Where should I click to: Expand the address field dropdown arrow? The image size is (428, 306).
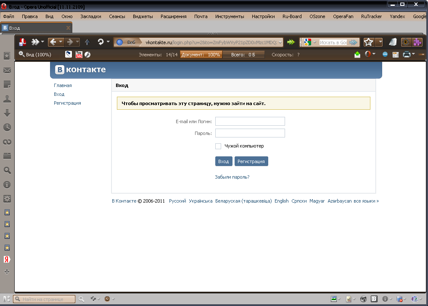pos(280,42)
